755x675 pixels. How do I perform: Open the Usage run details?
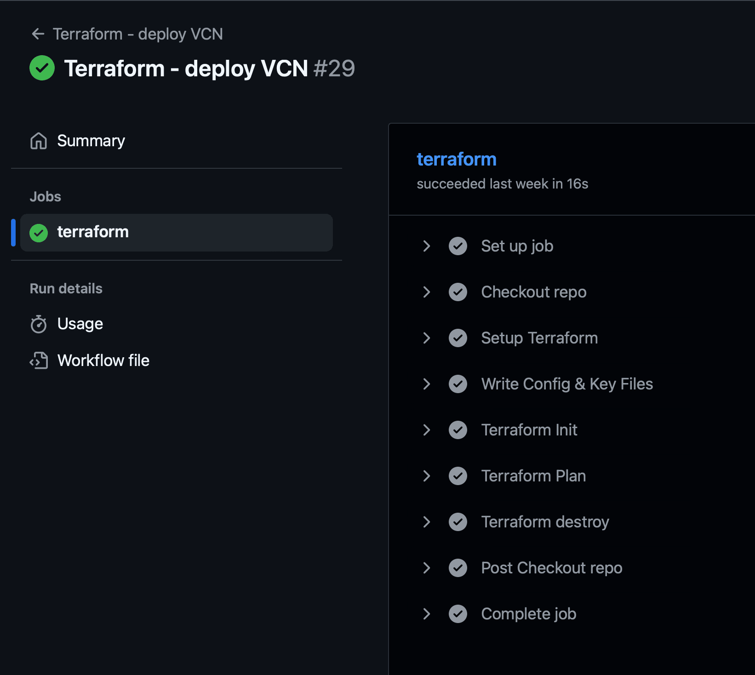(80, 324)
